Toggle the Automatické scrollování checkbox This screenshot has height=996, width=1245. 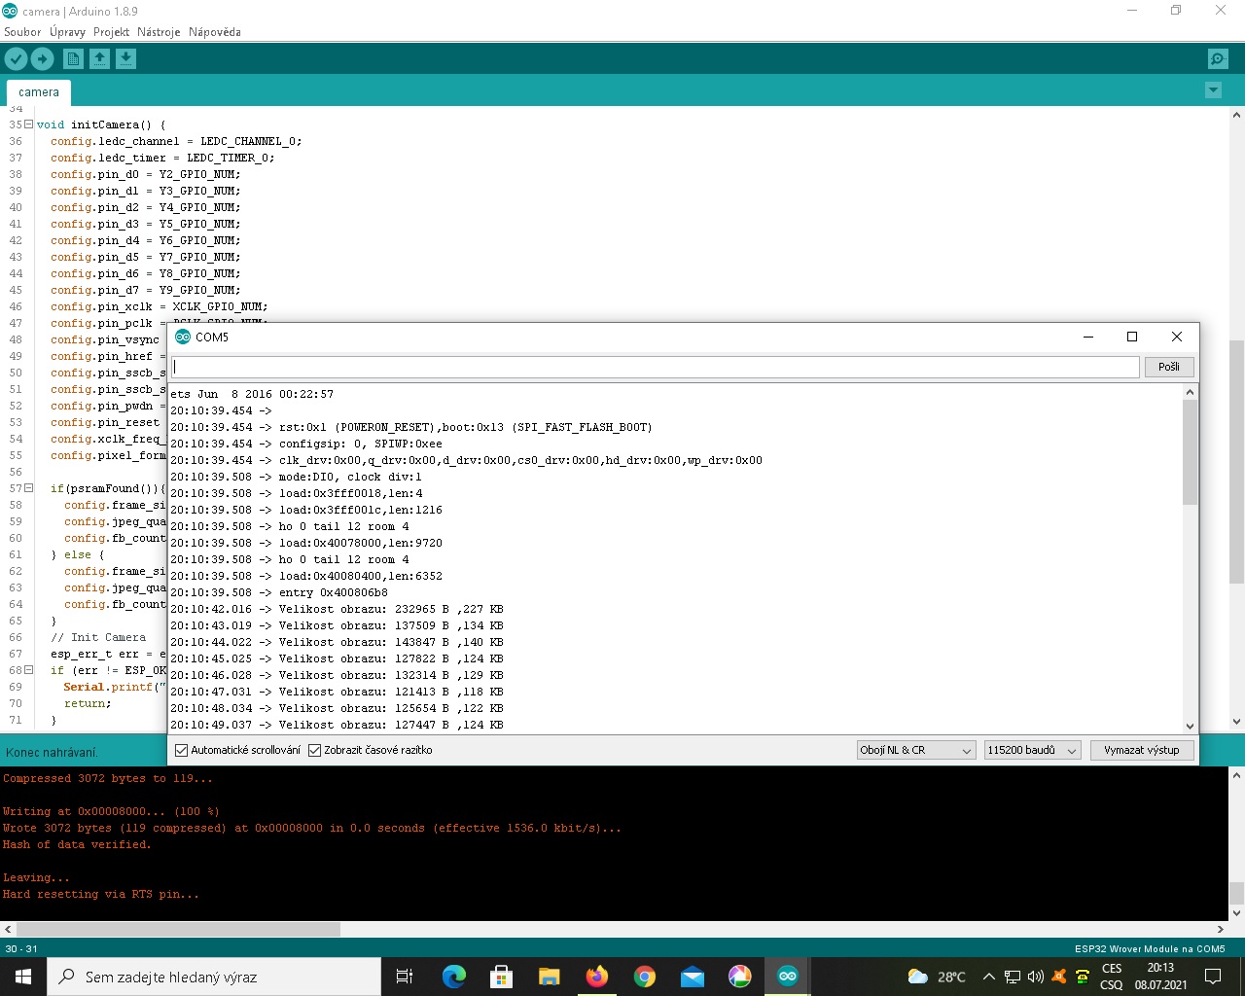pyautogui.click(x=181, y=751)
